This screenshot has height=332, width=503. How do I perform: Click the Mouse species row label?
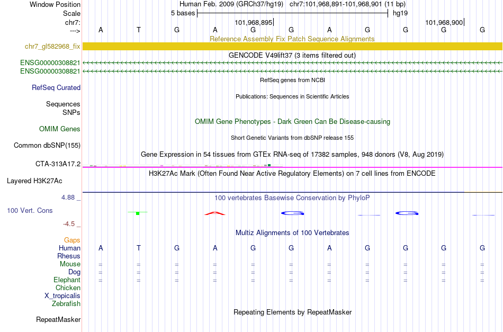click(70, 264)
